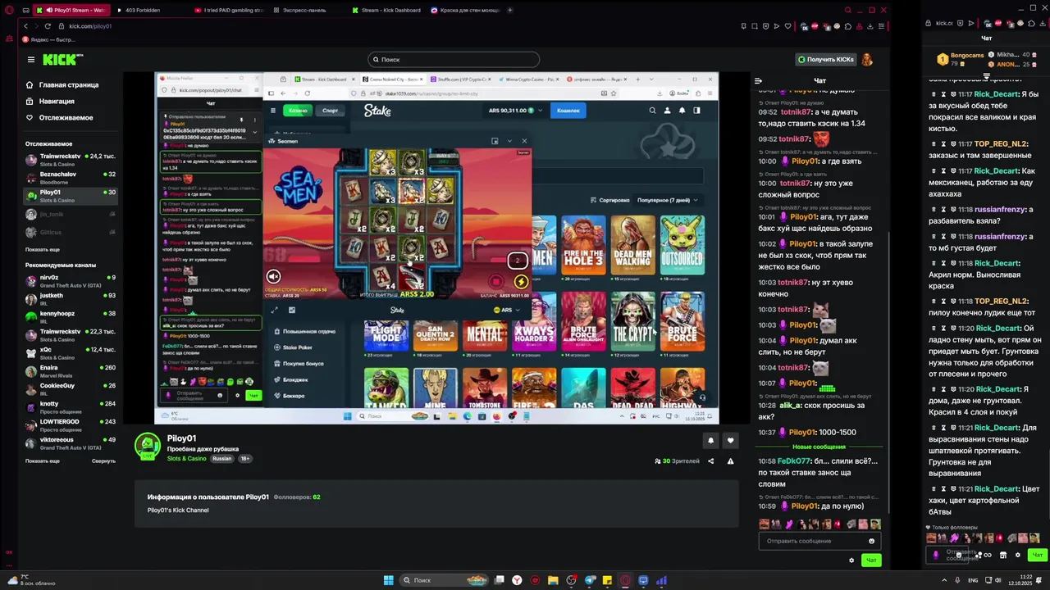Screen dimensions: 1050x590
Task: Open Отслеживаемое in the sidebar
Action: point(59,117)
